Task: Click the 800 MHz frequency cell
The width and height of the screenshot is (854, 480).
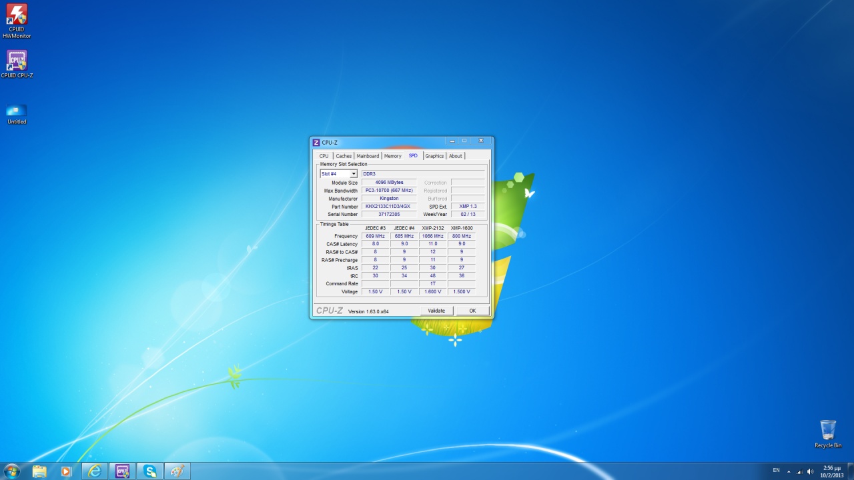Action: (x=462, y=236)
